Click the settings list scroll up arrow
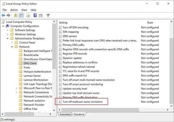Screen dimensions: 174x122 171,22
